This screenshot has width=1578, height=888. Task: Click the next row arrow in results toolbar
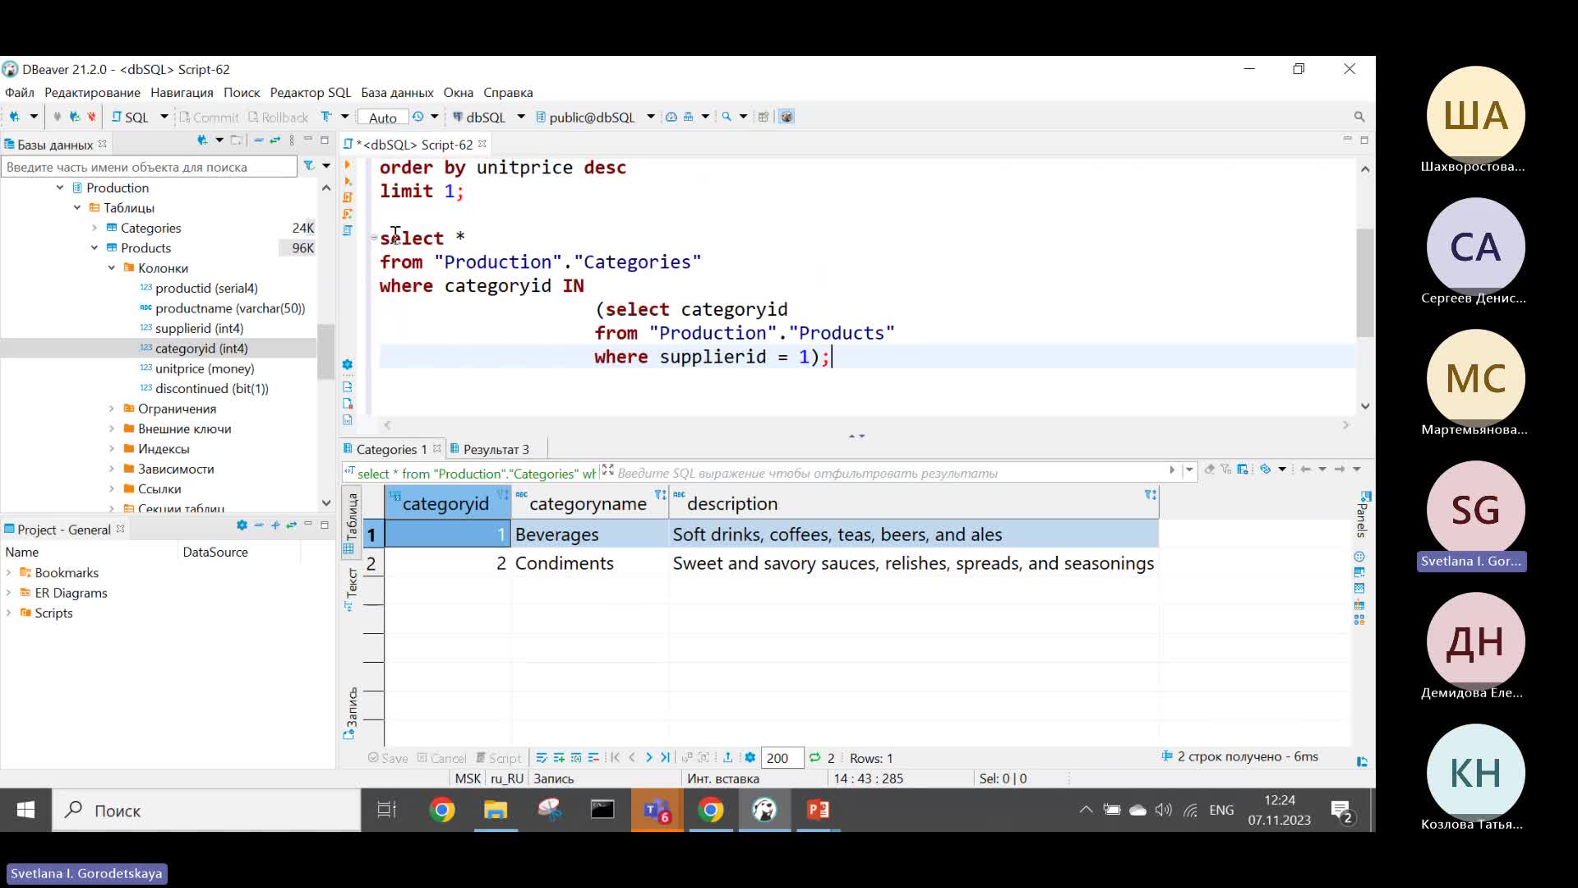pyautogui.click(x=648, y=757)
